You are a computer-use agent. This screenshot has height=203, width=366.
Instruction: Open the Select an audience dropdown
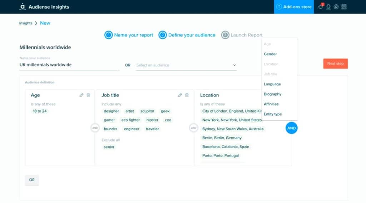coord(186,65)
